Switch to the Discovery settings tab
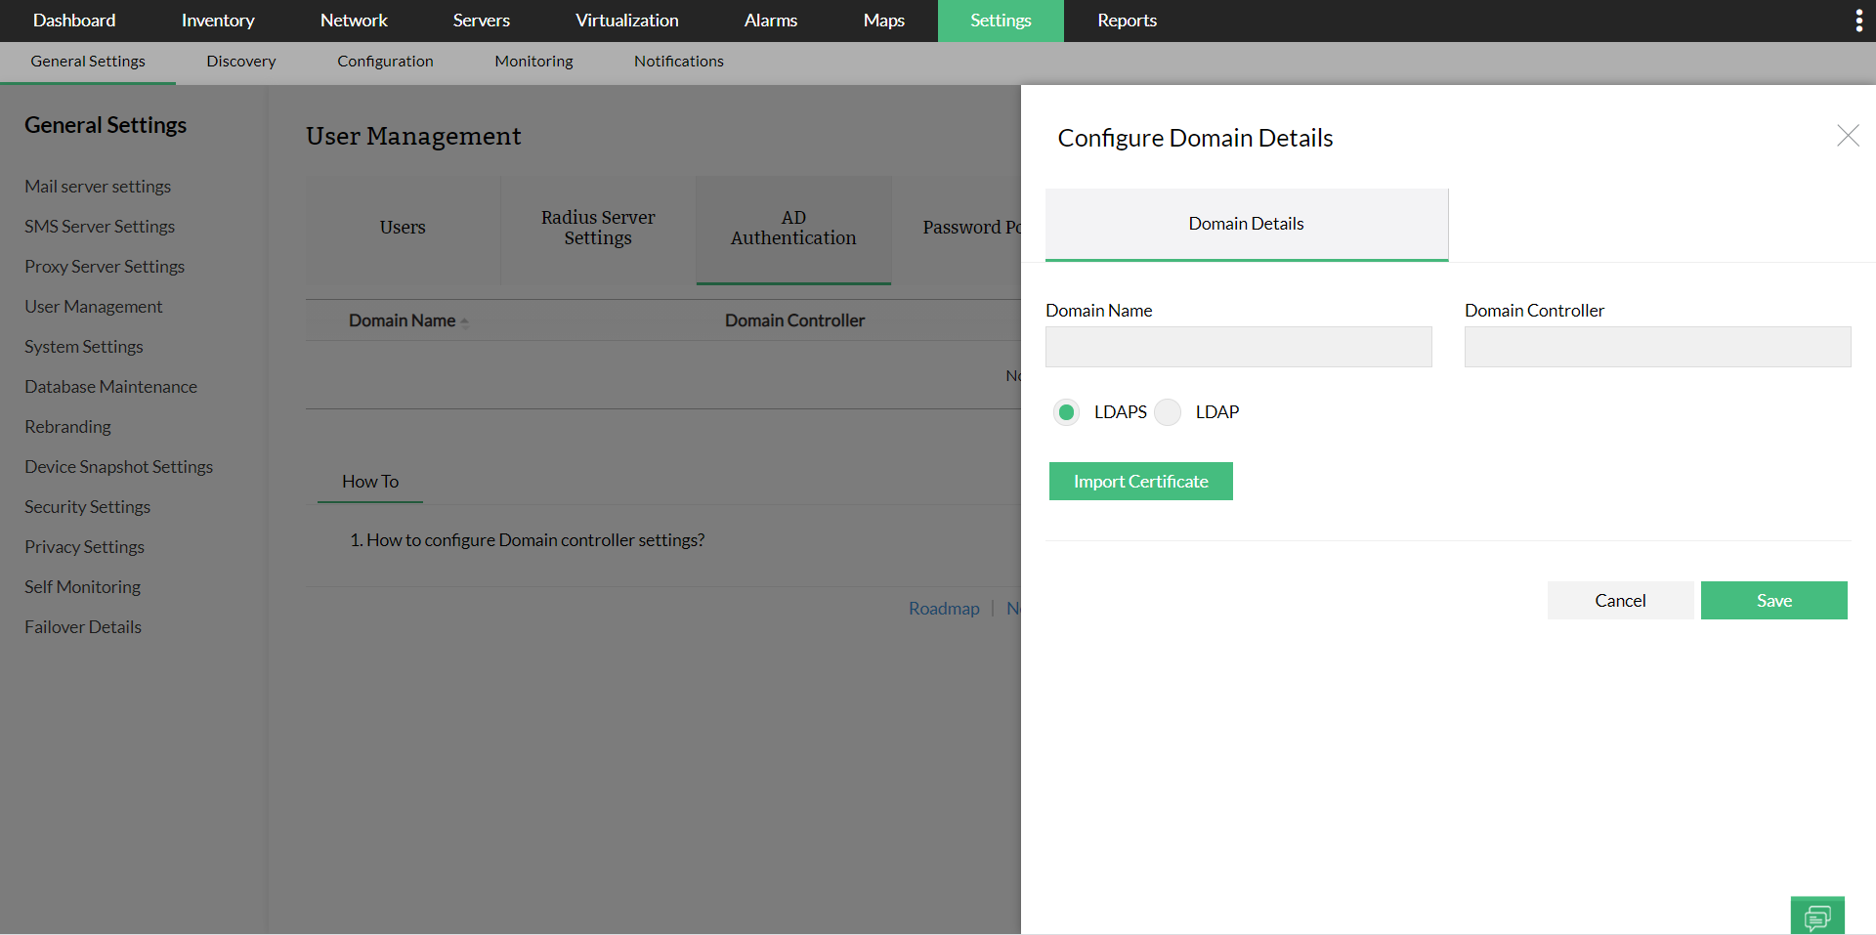Image resolution: width=1876 pixels, height=935 pixels. (241, 62)
